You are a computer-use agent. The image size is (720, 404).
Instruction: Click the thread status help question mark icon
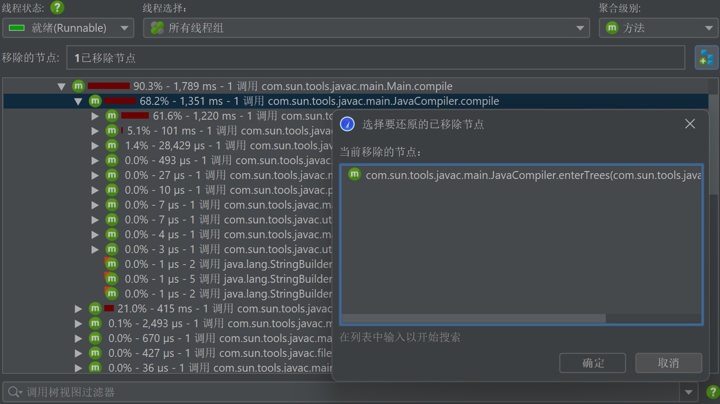[57, 8]
